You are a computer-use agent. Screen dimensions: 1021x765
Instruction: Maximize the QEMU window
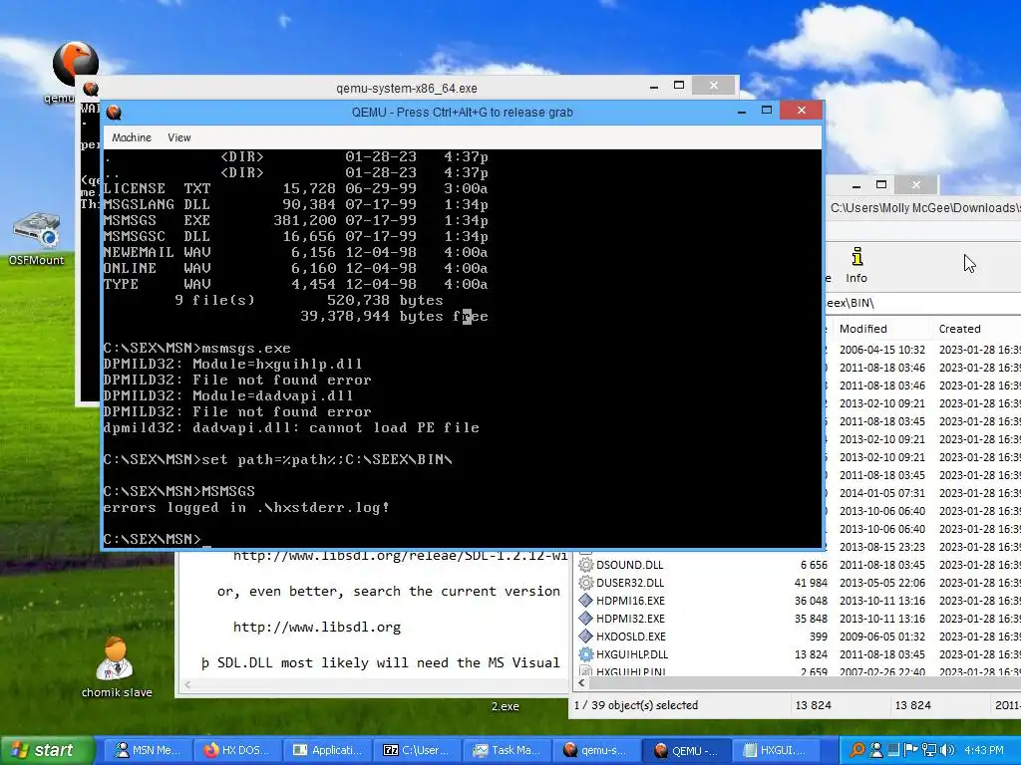767,111
